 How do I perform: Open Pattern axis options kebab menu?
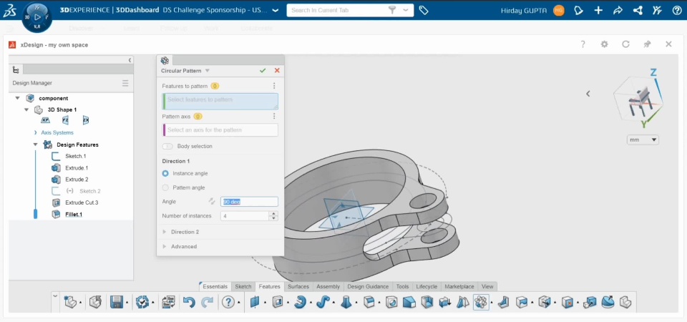[274, 116]
